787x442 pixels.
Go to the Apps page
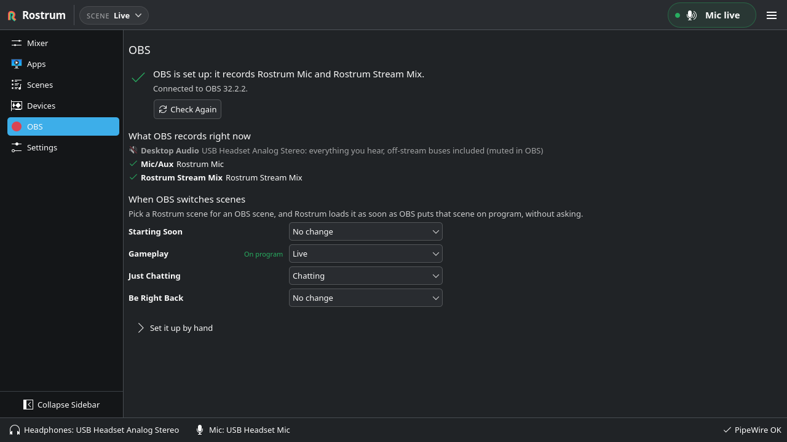63,64
